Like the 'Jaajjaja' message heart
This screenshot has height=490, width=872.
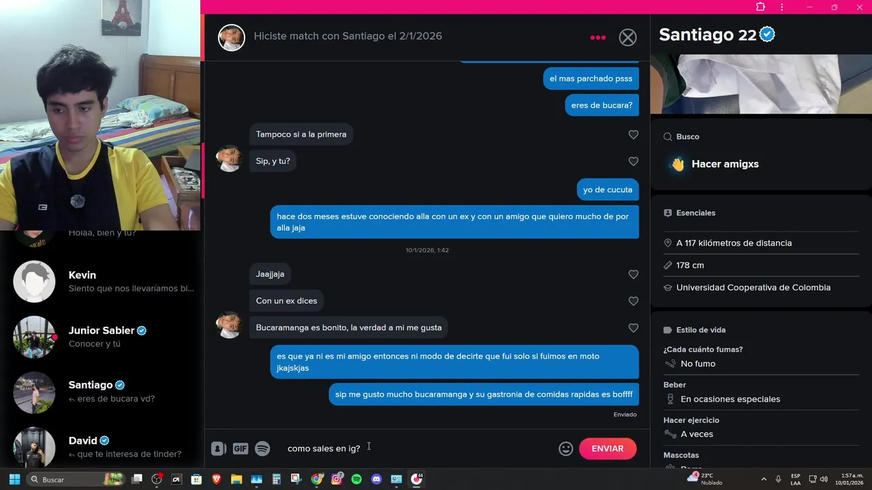(x=633, y=274)
